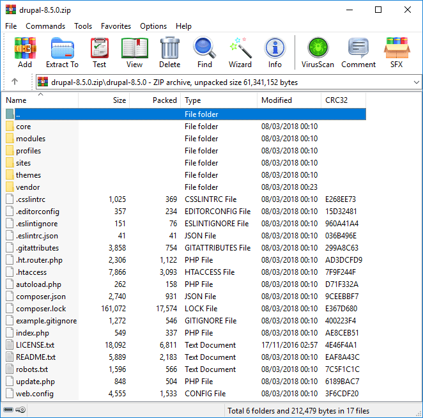Select the .eslintignore file name
This screenshot has width=423, height=418.
[x=36, y=224]
